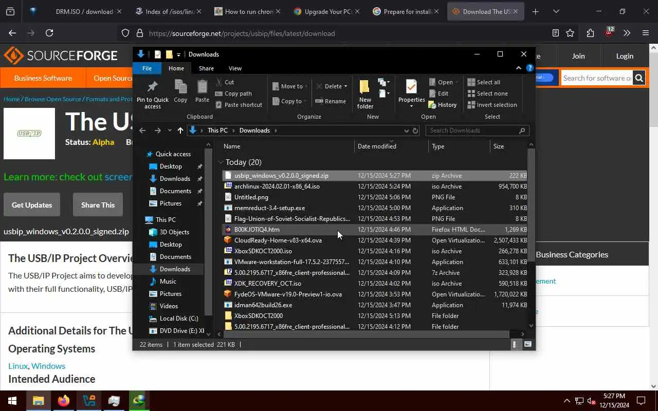Screen dimensions: 658x411
Task: Click Share This button on SourceForge
Action: [x=98, y=205]
